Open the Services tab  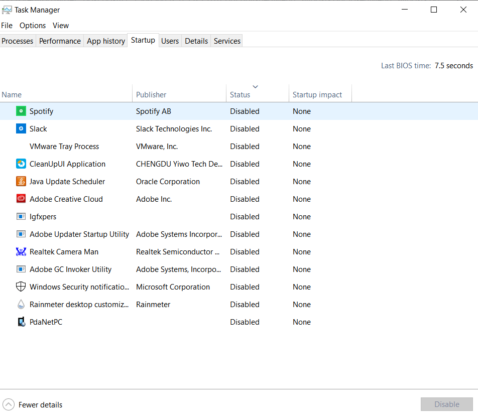[227, 41]
